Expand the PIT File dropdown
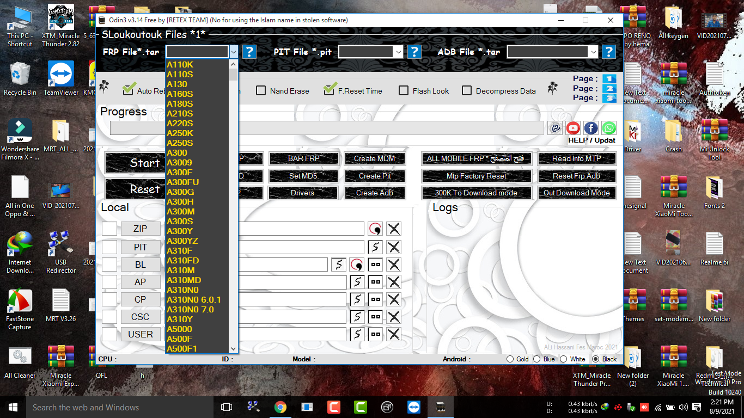The height and width of the screenshot is (418, 744). pyautogui.click(x=398, y=52)
